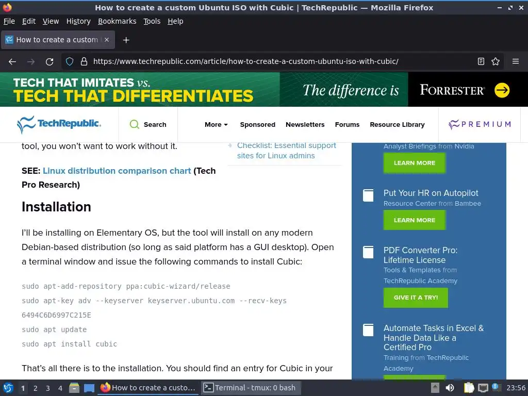Close the 'How to create a custom' tab
528x396 pixels.
tap(107, 40)
